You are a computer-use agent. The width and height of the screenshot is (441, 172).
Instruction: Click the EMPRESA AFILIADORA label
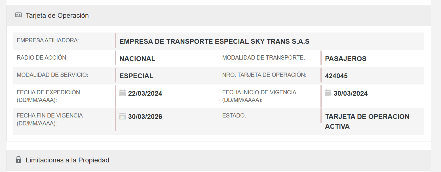[48, 40]
